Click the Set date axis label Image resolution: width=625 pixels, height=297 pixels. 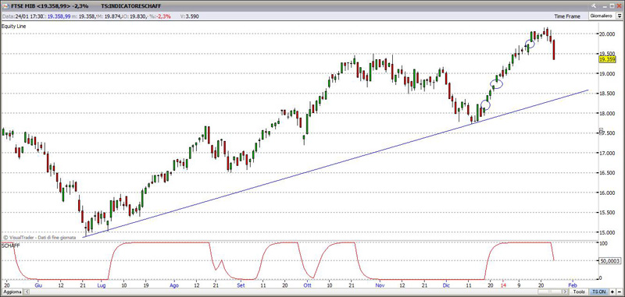241,285
